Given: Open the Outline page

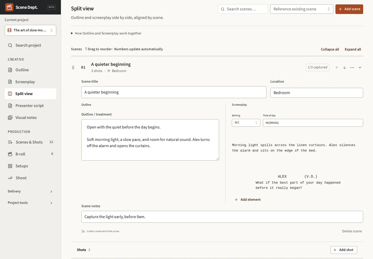Looking at the screenshot, I should point(30,70).
